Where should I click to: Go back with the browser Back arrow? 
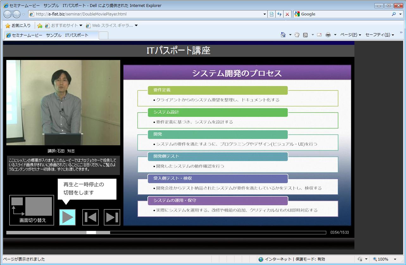8,14
